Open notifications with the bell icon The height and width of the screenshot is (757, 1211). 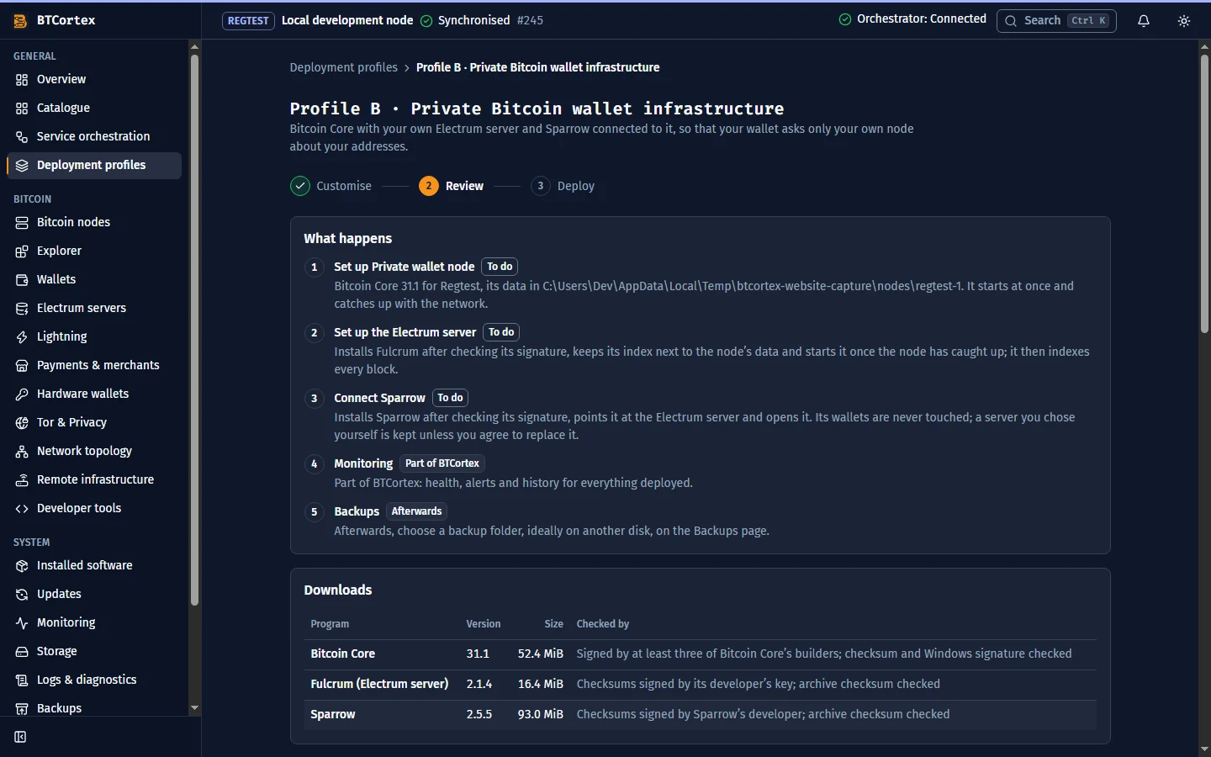click(x=1144, y=21)
